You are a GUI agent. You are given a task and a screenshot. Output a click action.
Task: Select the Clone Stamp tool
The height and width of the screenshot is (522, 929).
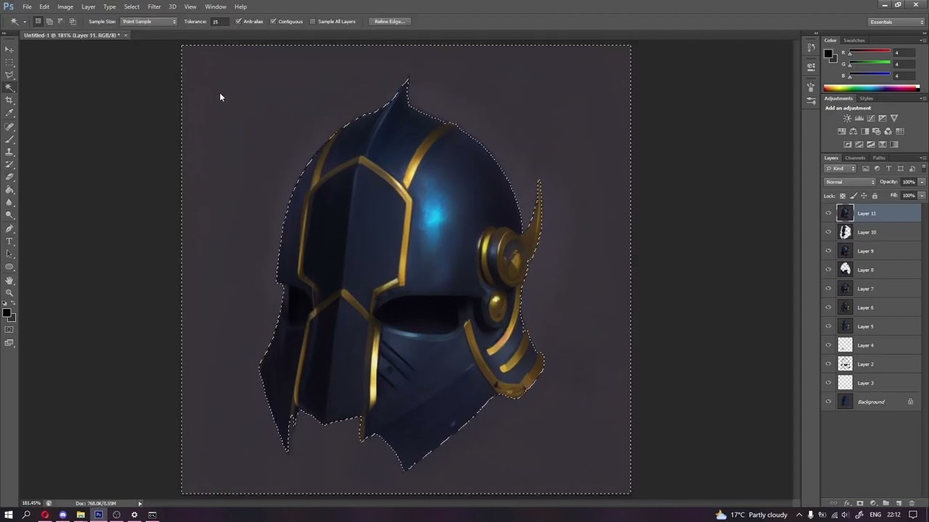pyautogui.click(x=9, y=152)
